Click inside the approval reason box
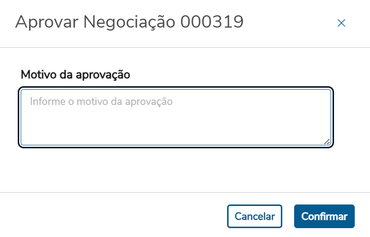Screen dimensions: 370x237 (x=176, y=117)
